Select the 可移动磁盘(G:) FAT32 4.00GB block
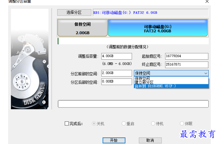Image resolution: width=218 pixels, height=144 pixels. pyautogui.click(x=158, y=28)
